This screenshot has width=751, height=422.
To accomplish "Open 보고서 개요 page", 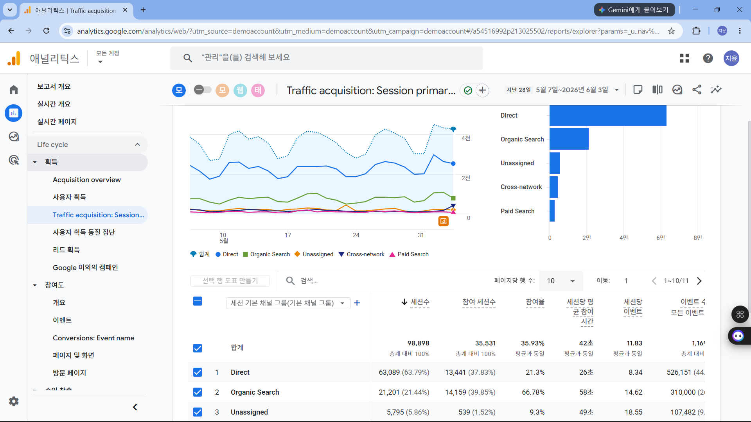I will click(54, 86).
